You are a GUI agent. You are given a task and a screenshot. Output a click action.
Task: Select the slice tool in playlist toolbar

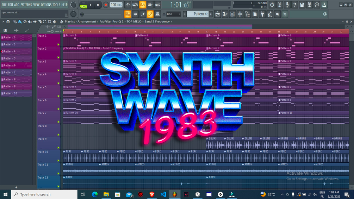coord(40,21)
